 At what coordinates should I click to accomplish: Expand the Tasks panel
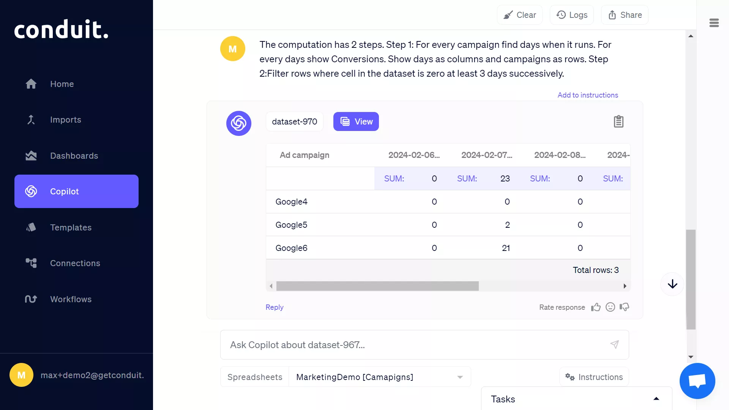[656, 399]
